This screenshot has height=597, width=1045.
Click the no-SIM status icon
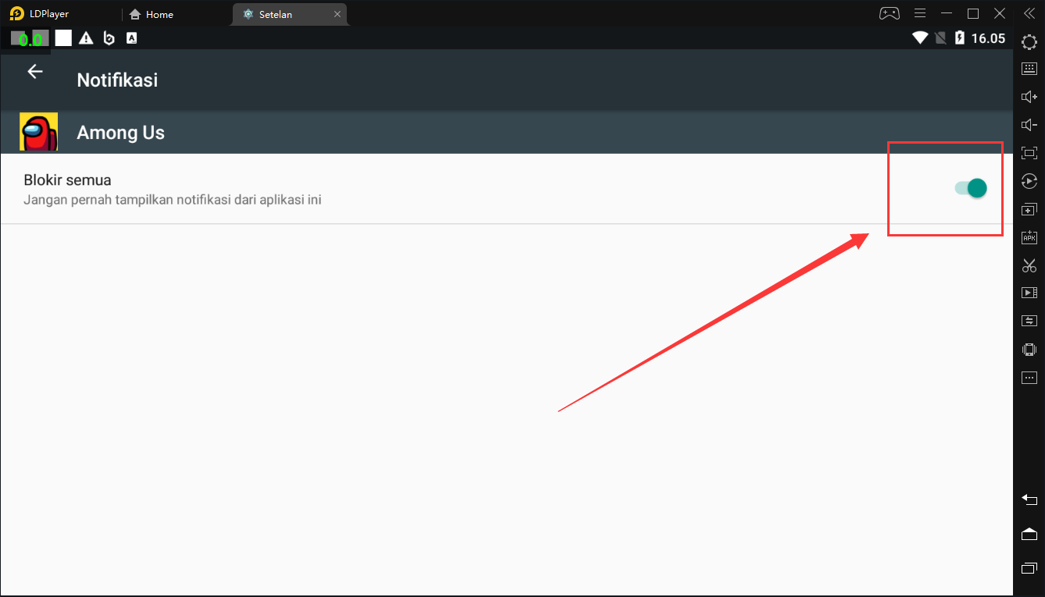pyautogui.click(x=940, y=37)
